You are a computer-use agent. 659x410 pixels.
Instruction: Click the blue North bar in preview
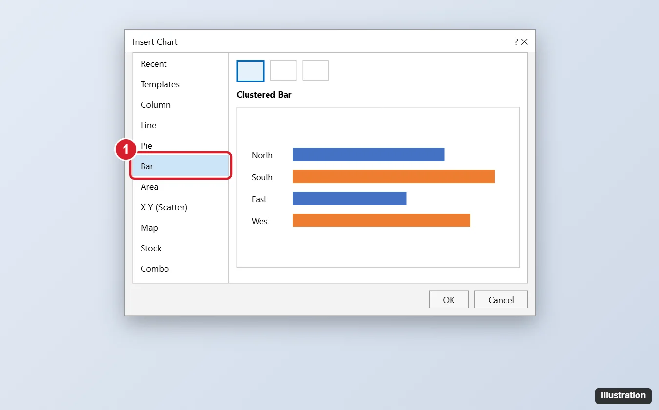[x=369, y=154]
